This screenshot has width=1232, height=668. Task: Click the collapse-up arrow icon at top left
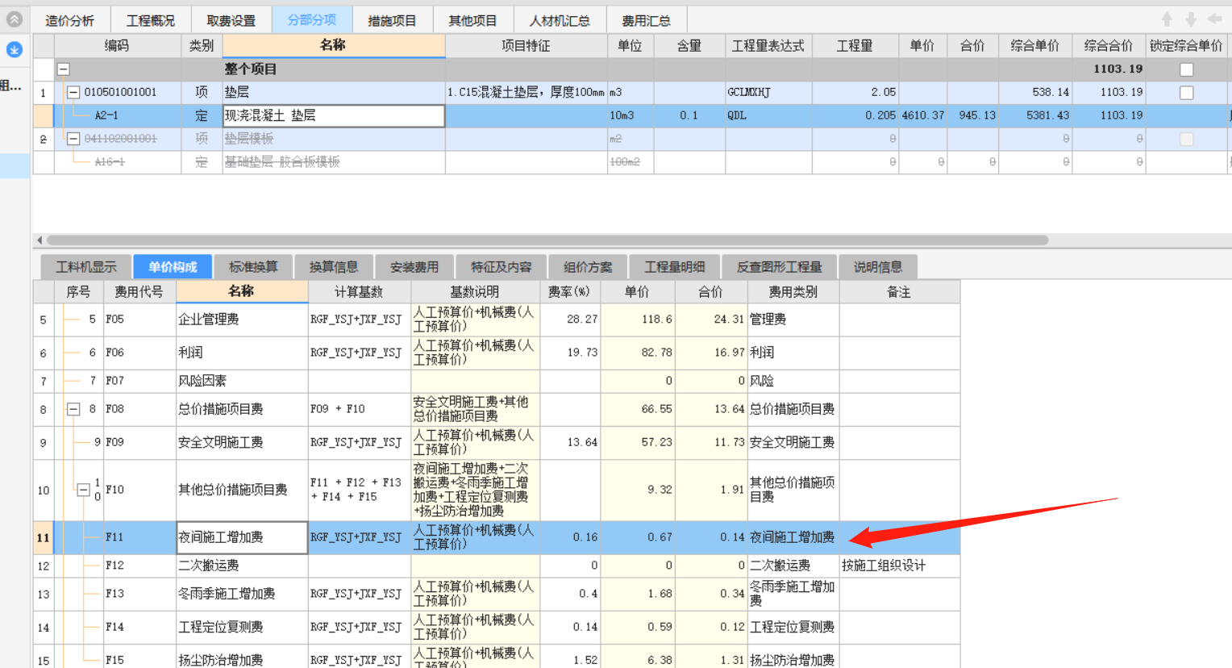tap(15, 19)
